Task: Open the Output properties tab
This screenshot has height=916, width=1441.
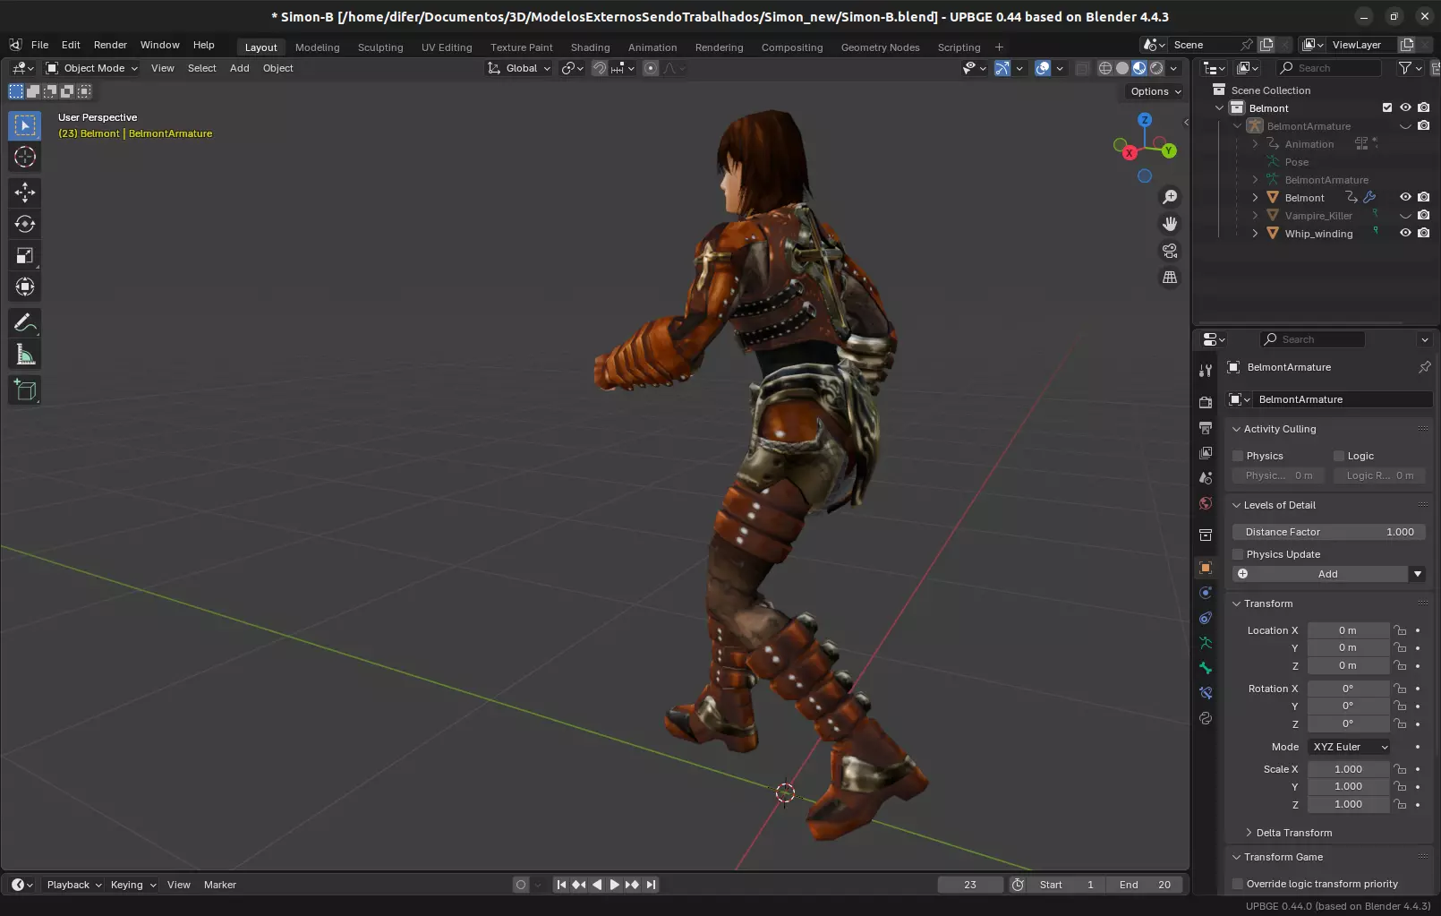Action: click(x=1206, y=428)
